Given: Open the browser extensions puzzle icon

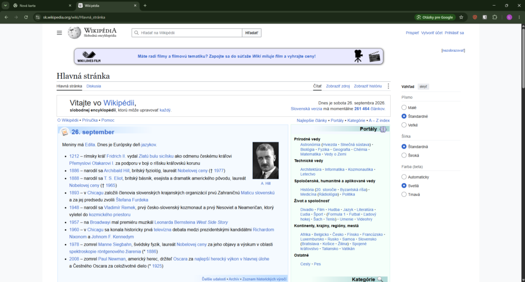Looking at the screenshot, I should [x=495, y=17].
